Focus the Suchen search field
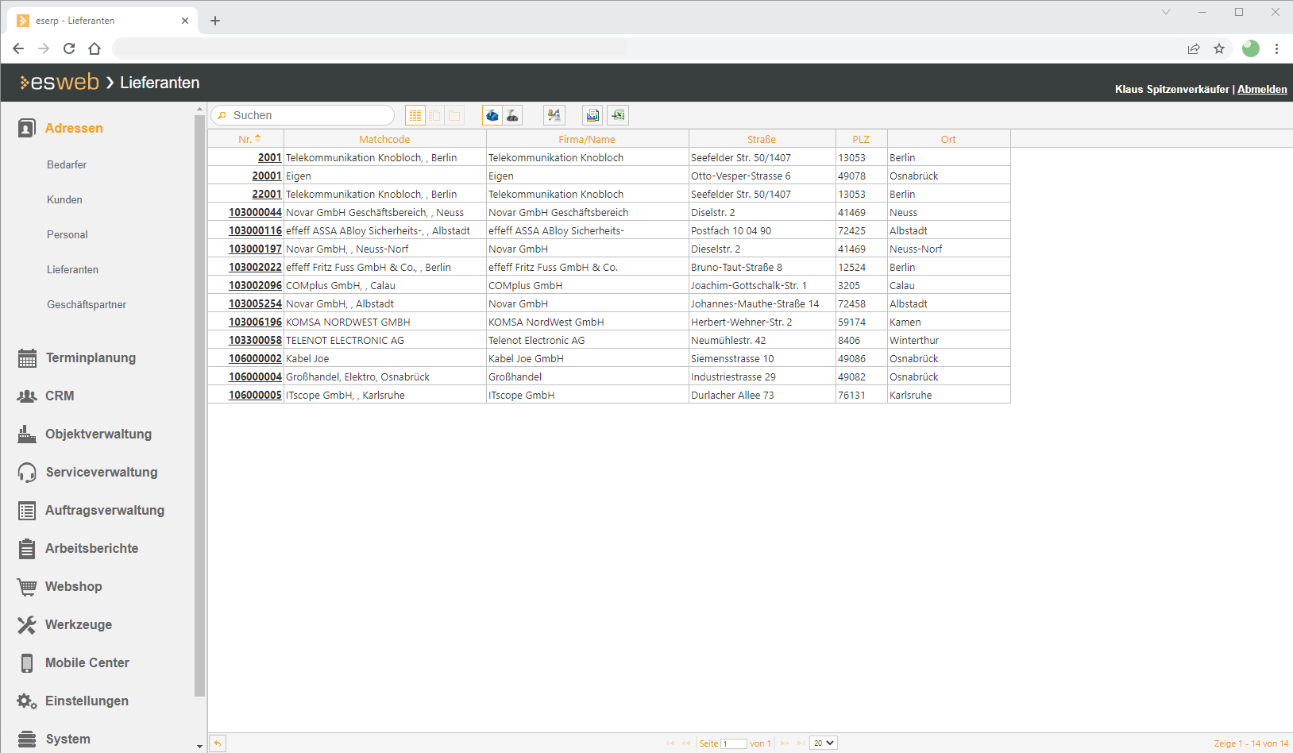 click(303, 115)
